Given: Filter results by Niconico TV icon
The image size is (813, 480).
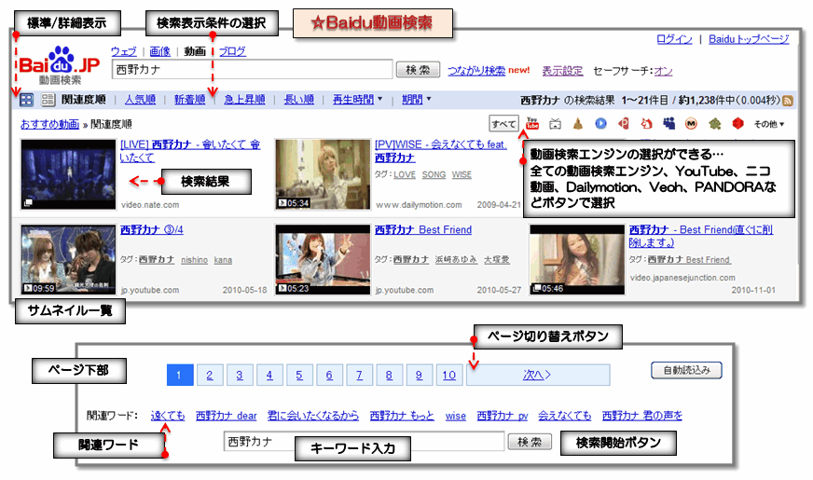Looking at the screenshot, I should click(x=556, y=123).
